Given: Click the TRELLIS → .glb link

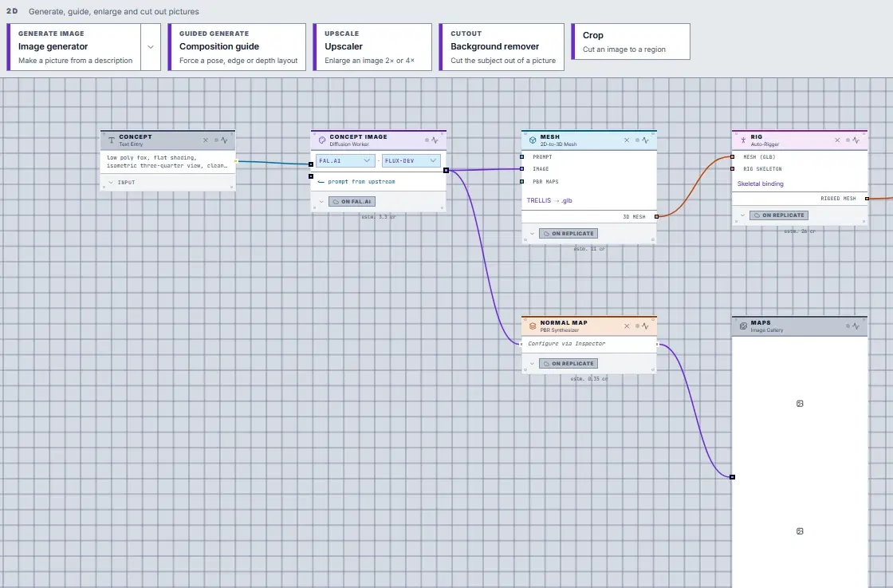Looking at the screenshot, I should click(x=549, y=200).
